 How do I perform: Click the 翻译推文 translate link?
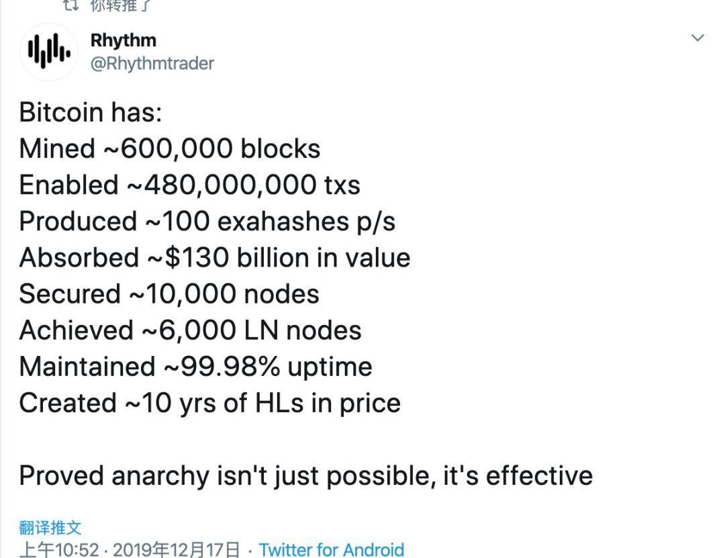pyautogui.click(x=50, y=528)
